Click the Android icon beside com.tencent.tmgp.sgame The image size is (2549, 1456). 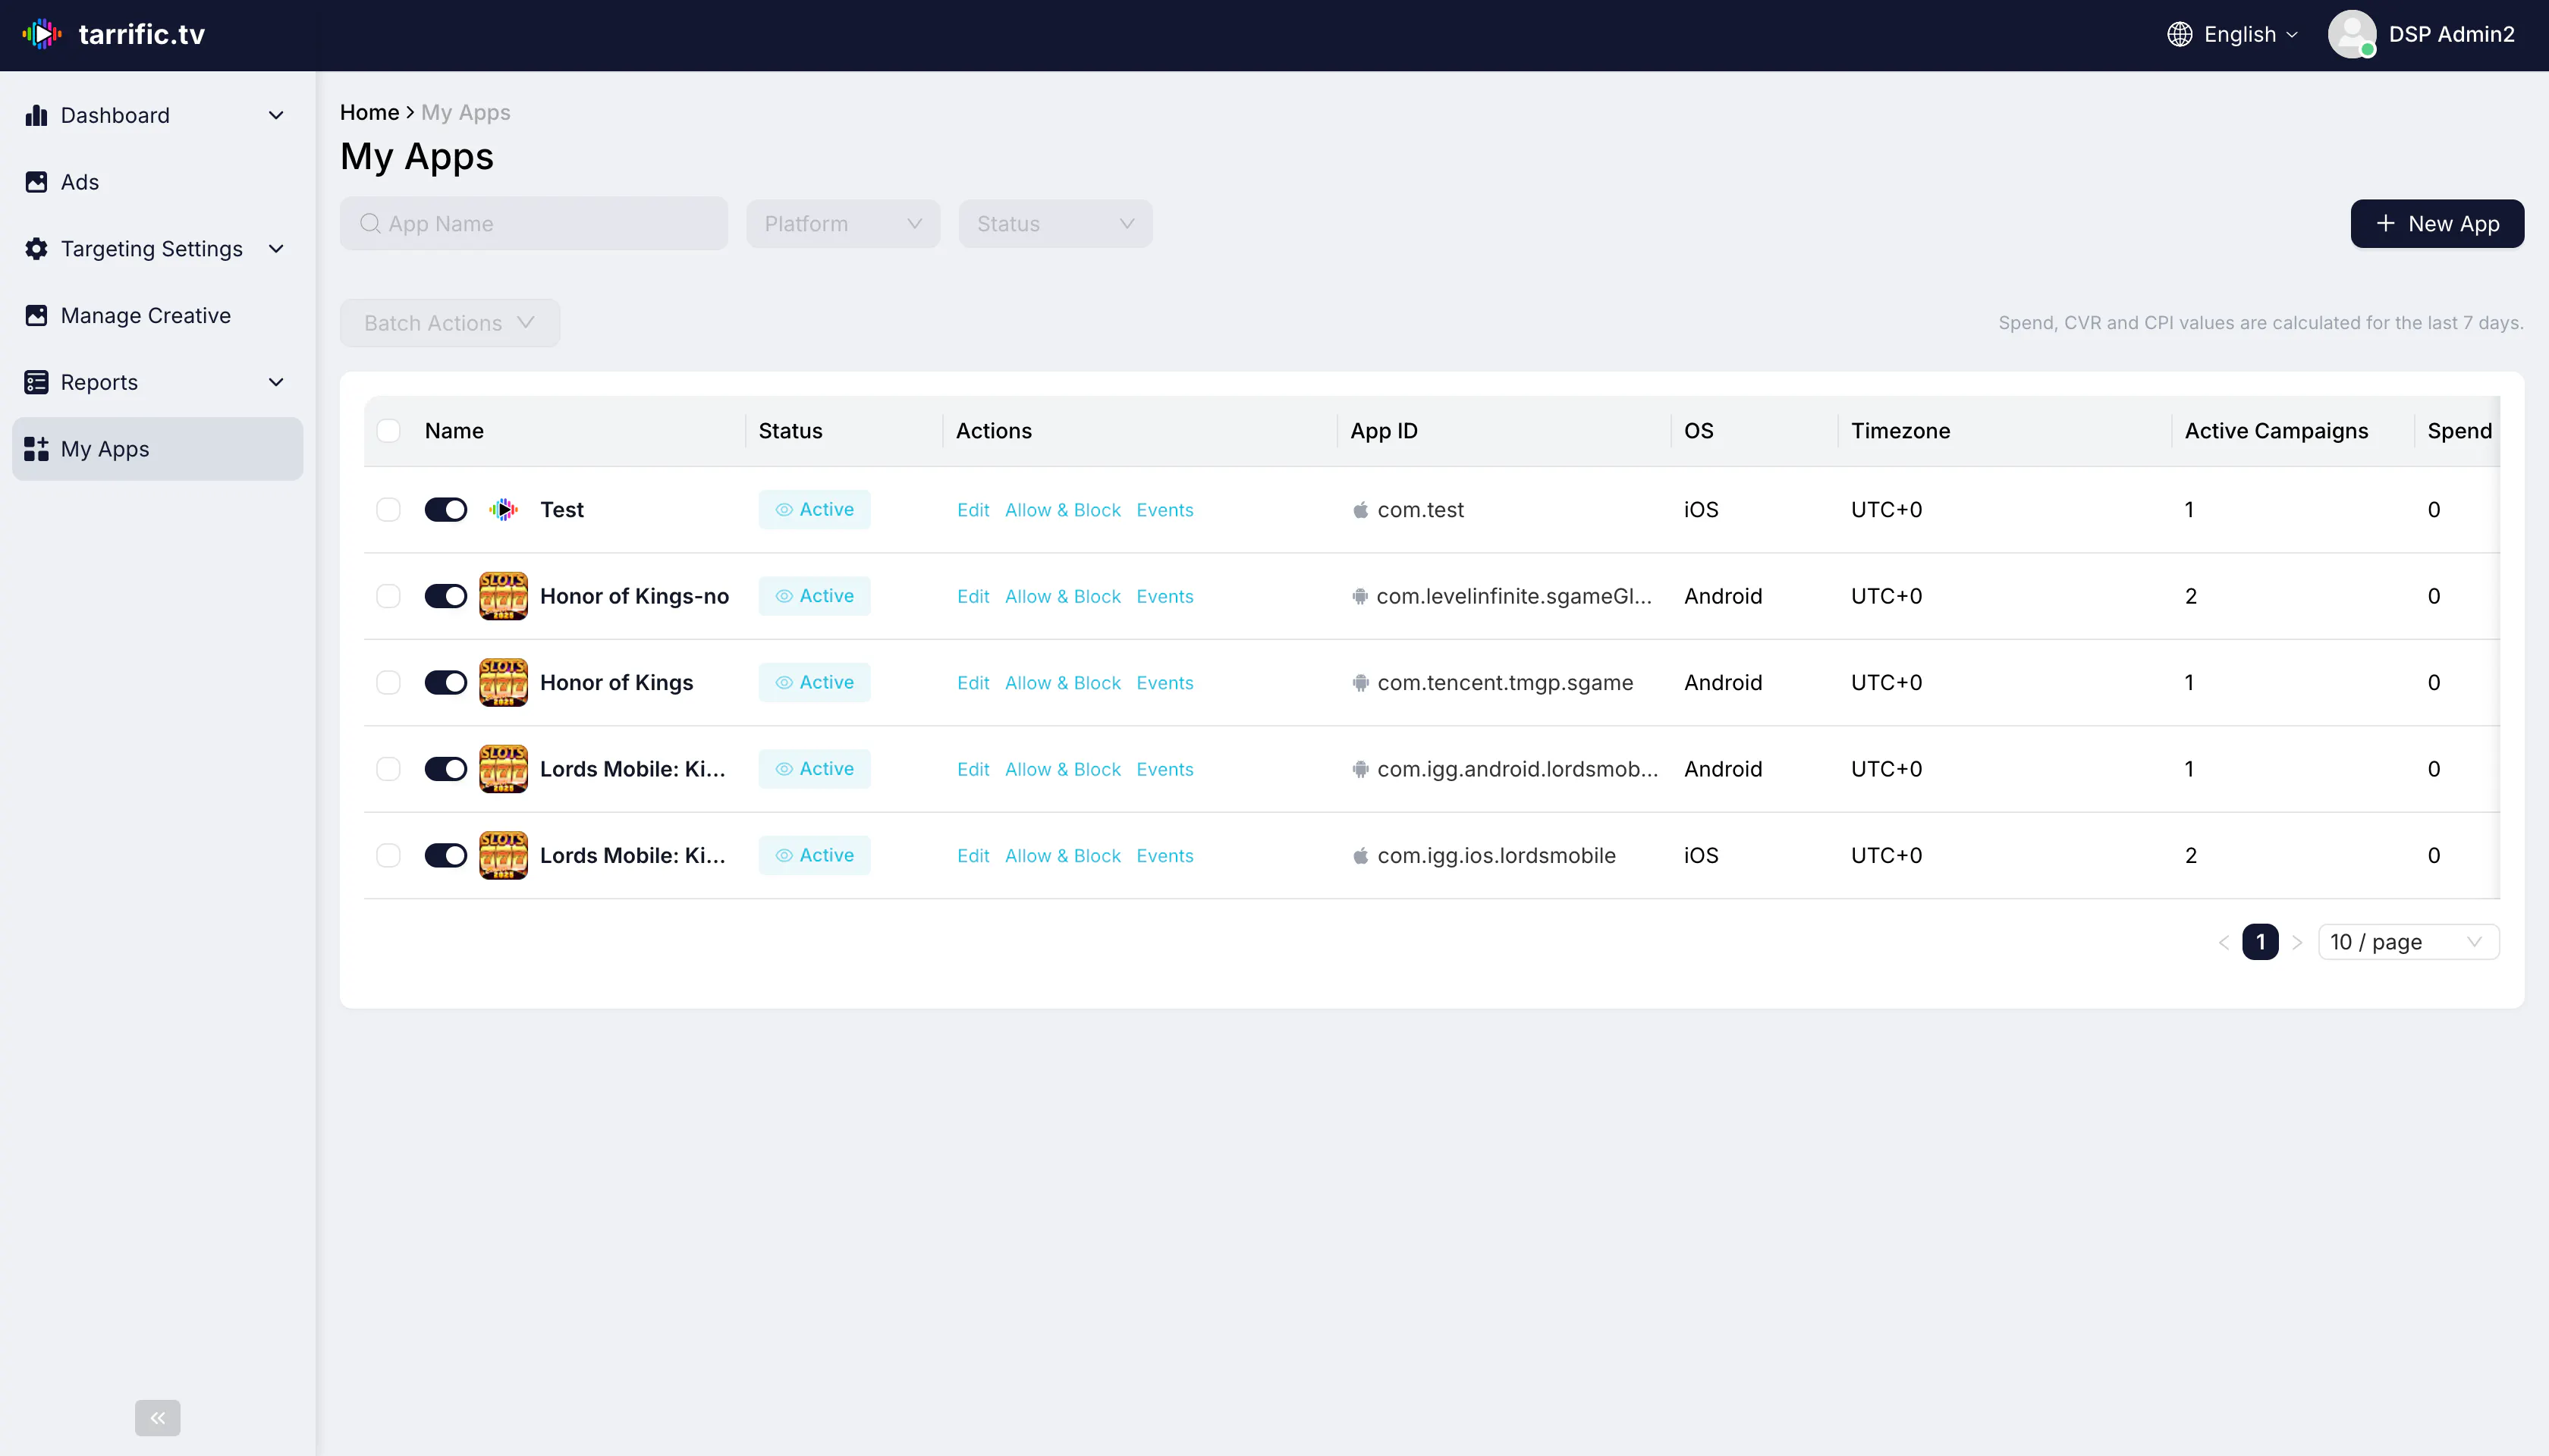[x=1359, y=683]
